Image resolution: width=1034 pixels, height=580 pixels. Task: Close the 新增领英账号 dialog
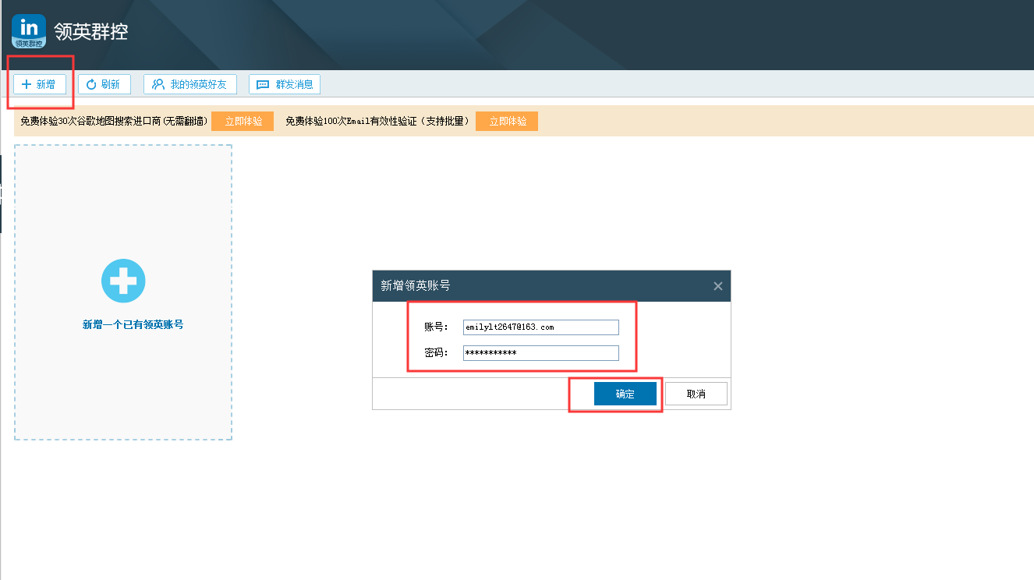pos(717,286)
